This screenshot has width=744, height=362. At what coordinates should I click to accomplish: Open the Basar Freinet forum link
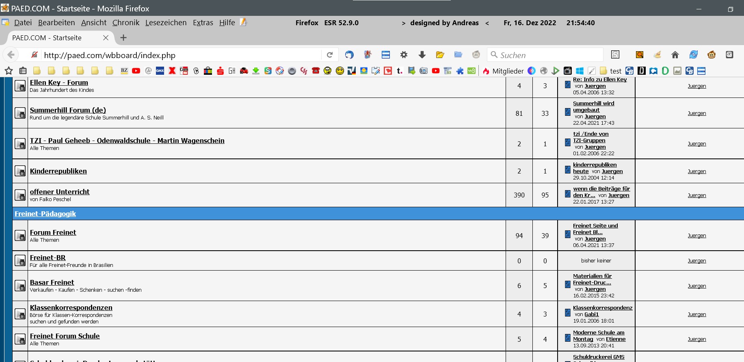point(52,282)
